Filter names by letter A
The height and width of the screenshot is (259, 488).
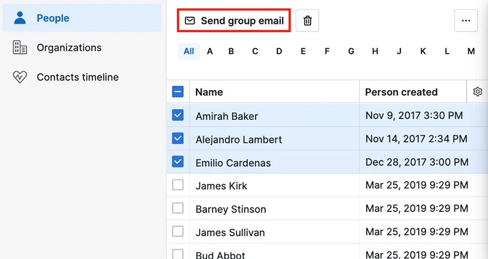click(x=210, y=51)
